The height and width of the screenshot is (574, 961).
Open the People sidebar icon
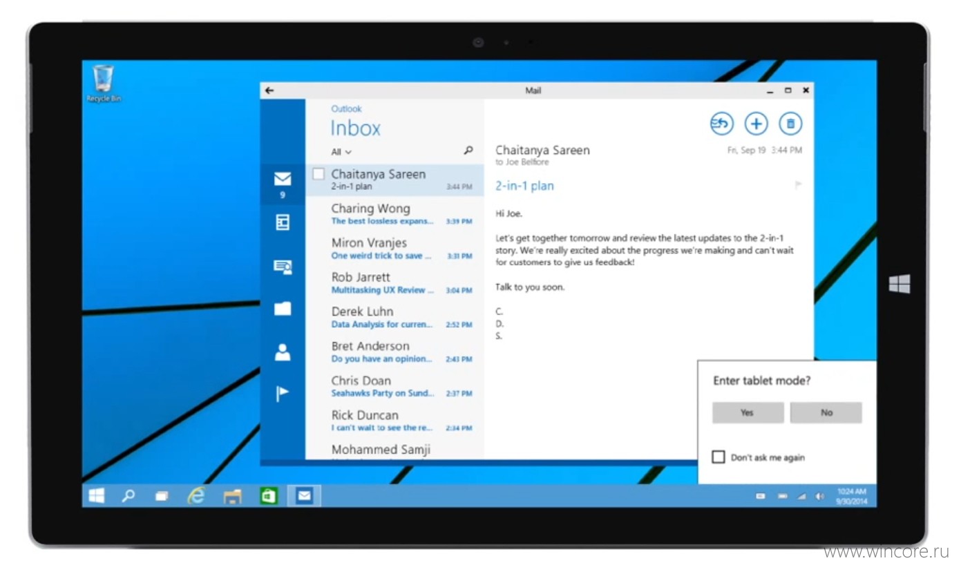(x=283, y=352)
